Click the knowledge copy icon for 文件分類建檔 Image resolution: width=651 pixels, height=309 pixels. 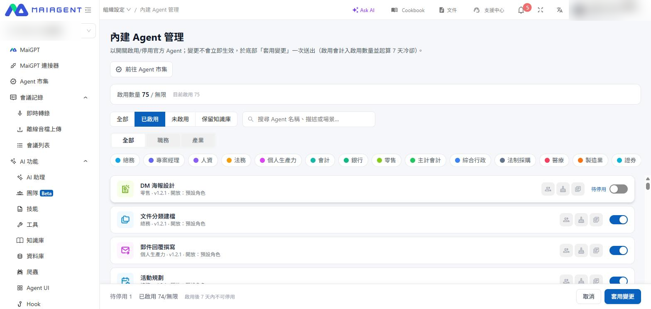pos(596,220)
